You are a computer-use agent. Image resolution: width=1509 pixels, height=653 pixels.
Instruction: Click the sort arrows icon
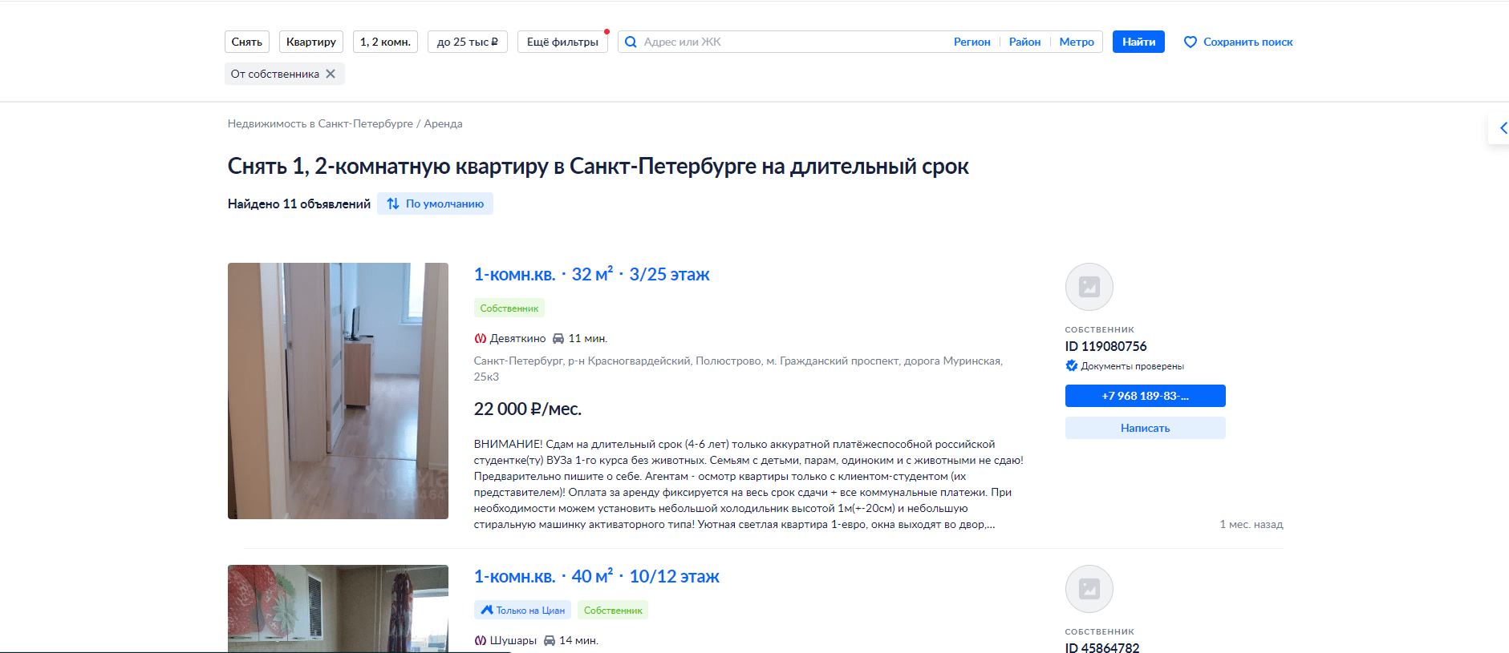coord(393,204)
